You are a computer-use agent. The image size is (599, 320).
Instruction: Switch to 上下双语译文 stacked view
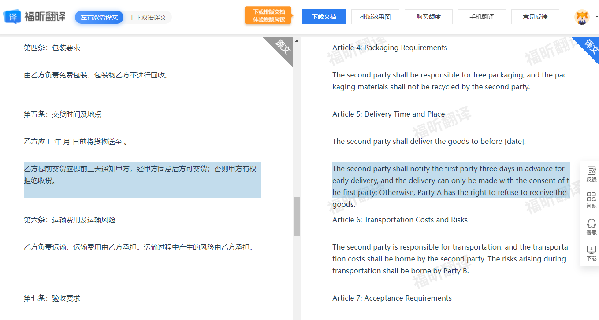148,18
